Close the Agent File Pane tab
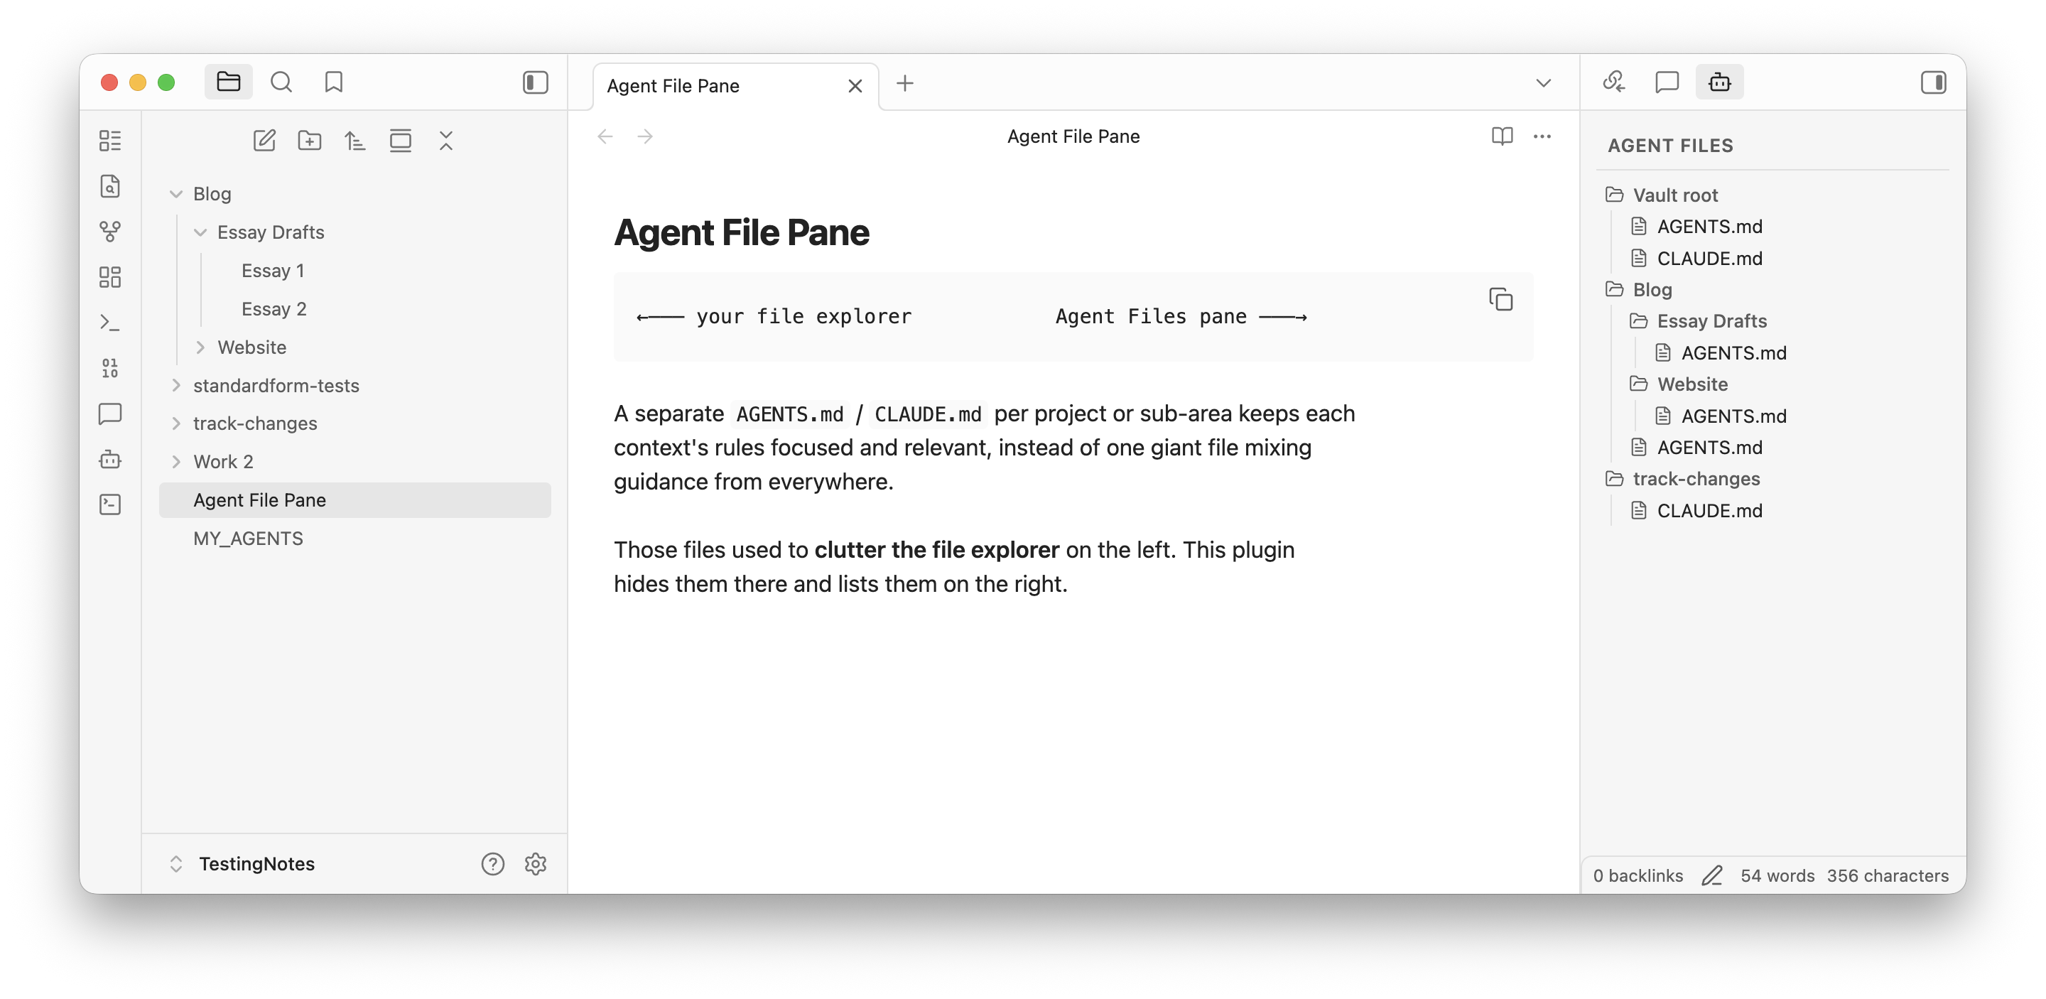 coord(855,86)
